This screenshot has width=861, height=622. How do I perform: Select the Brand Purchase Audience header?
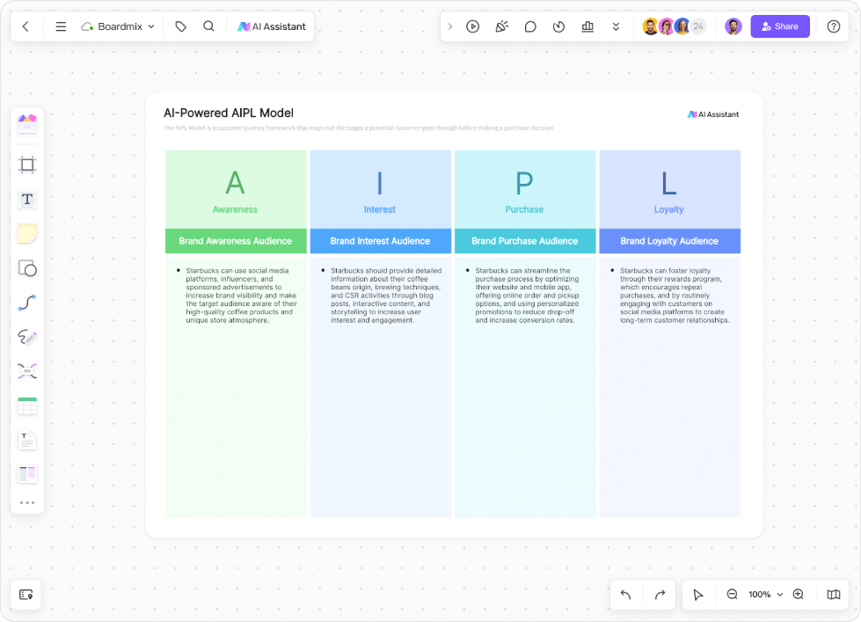pyautogui.click(x=525, y=241)
